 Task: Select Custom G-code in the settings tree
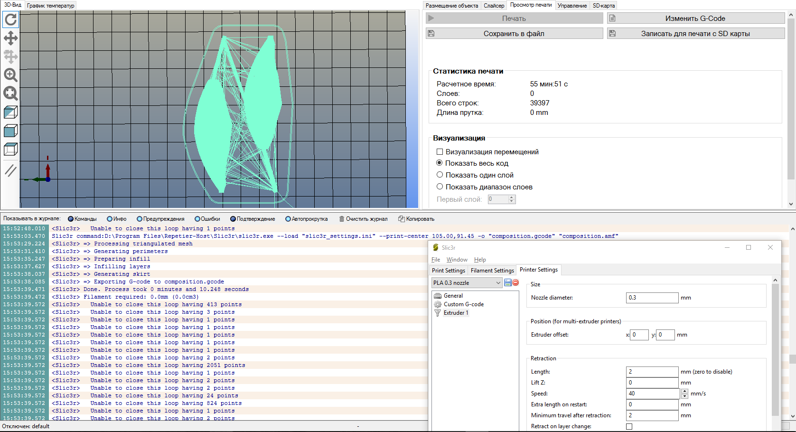pos(463,304)
